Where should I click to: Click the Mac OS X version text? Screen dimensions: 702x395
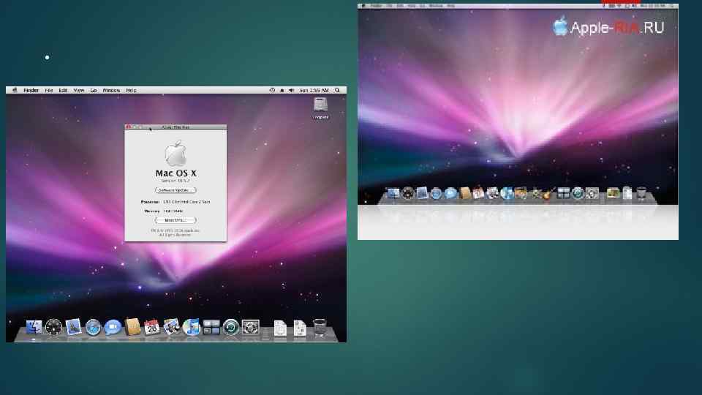coord(175,181)
